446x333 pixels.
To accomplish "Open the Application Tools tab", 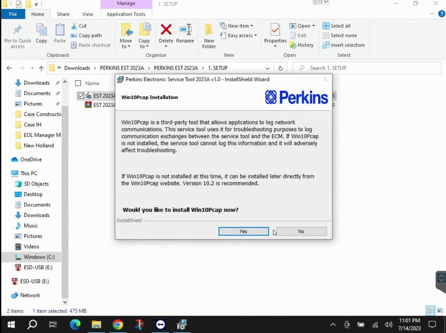I will point(126,14).
